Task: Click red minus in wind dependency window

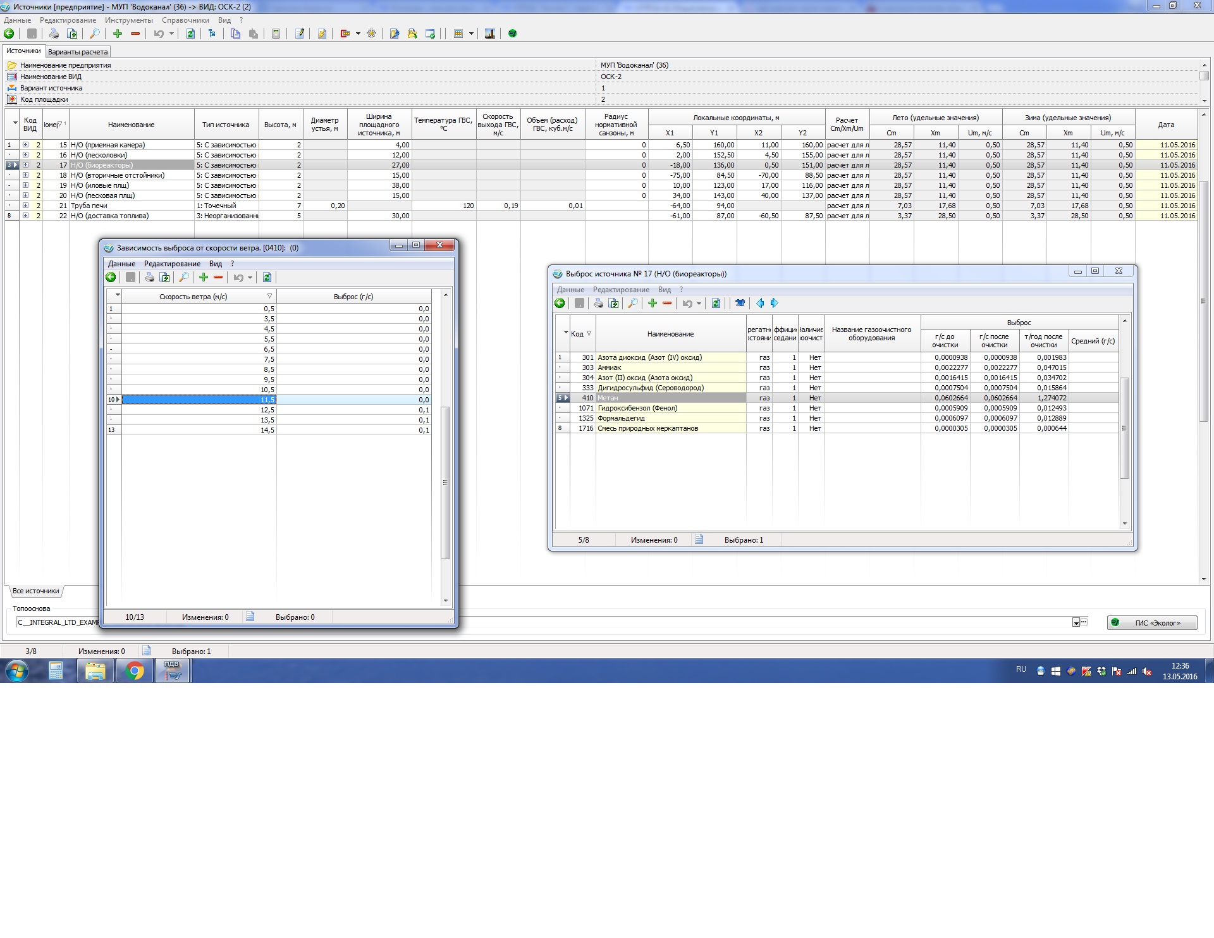Action: click(x=218, y=277)
